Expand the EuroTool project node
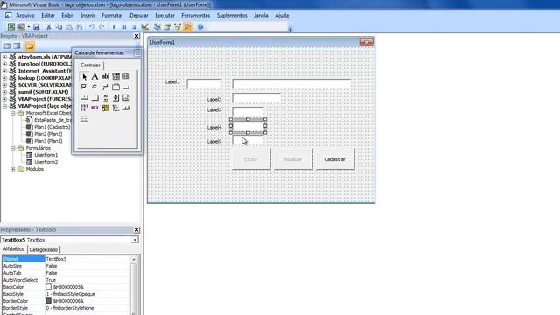The height and width of the screenshot is (315, 560). (4, 64)
